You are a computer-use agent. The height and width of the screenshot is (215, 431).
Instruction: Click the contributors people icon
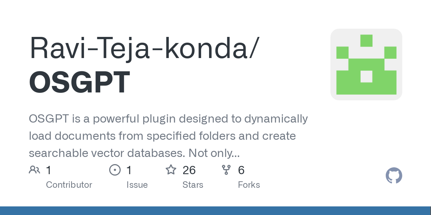pos(34,170)
